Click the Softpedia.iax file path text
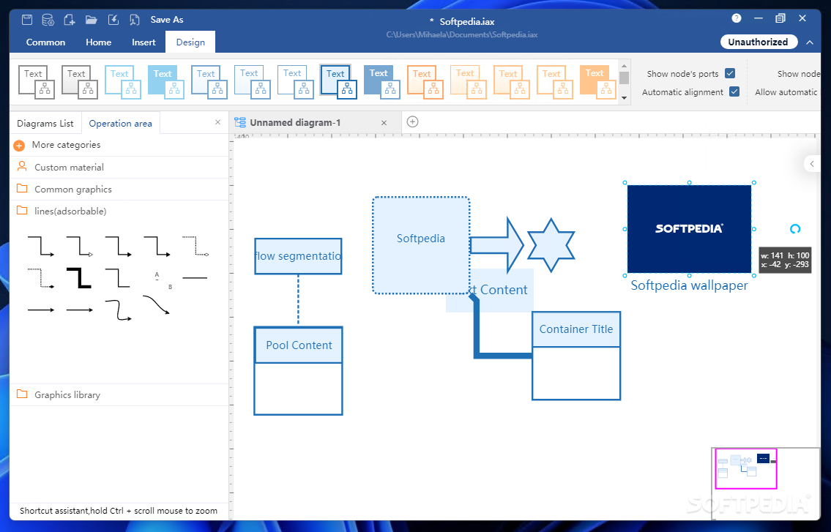831x532 pixels. [461, 35]
